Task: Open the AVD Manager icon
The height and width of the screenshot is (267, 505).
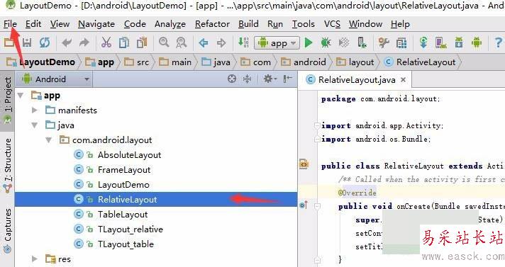Action: [441, 42]
